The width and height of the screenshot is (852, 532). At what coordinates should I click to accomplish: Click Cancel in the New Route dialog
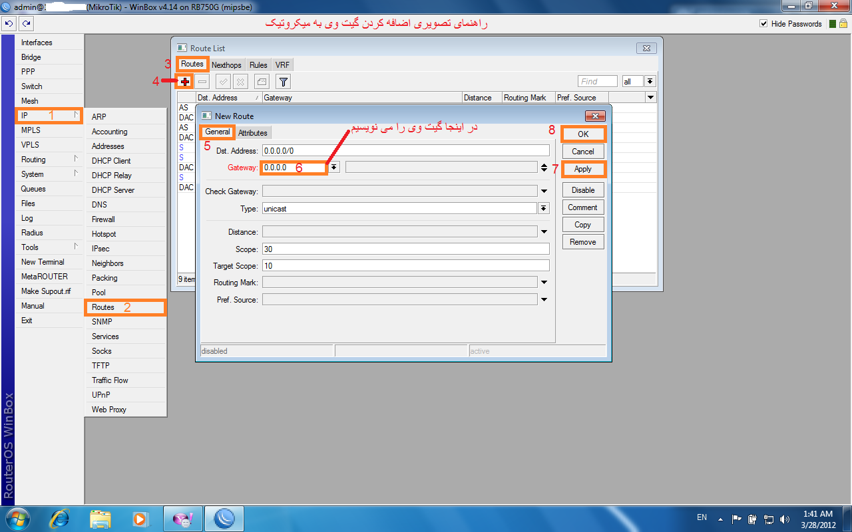pos(583,152)
